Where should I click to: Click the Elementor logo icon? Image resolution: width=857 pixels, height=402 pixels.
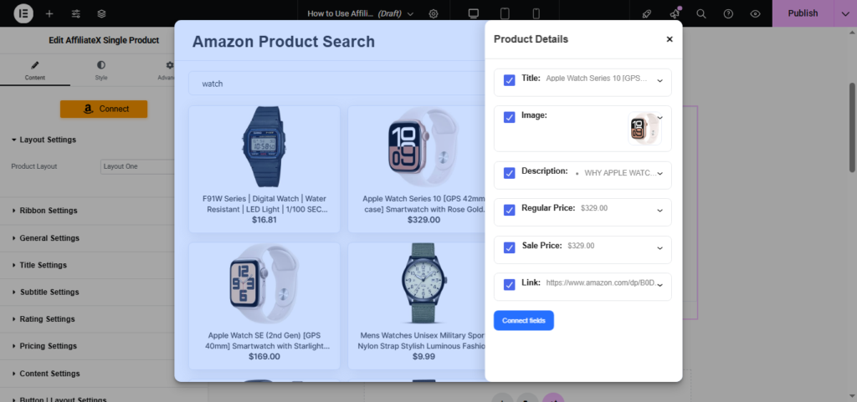tap(18, 13)
